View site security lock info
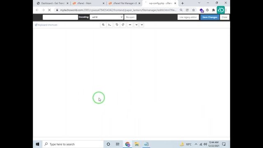The width and height of the screenshot is (263, 148). (x=57, y=10)
